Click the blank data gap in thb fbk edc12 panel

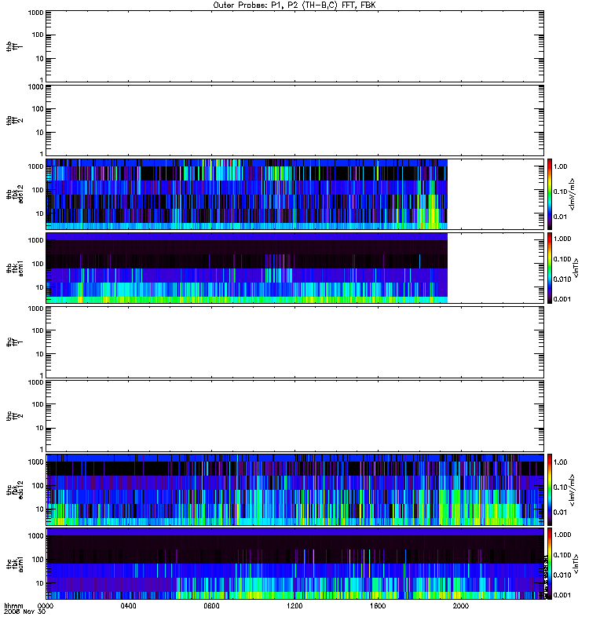[496, 194]
